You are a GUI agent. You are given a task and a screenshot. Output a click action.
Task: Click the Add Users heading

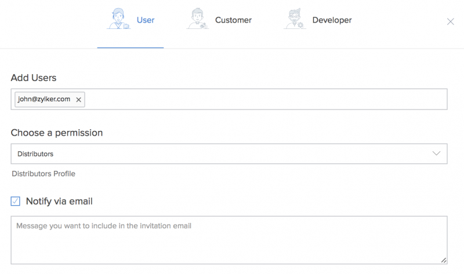[34, 78]
